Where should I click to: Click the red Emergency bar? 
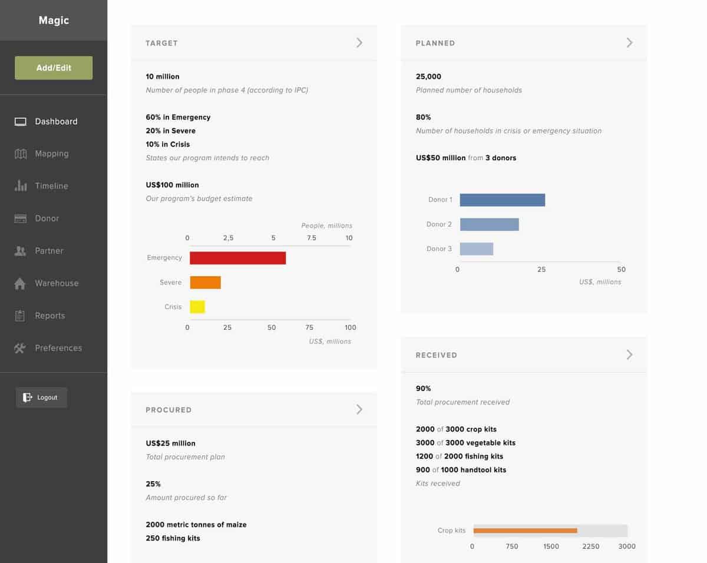coord(238,258)
